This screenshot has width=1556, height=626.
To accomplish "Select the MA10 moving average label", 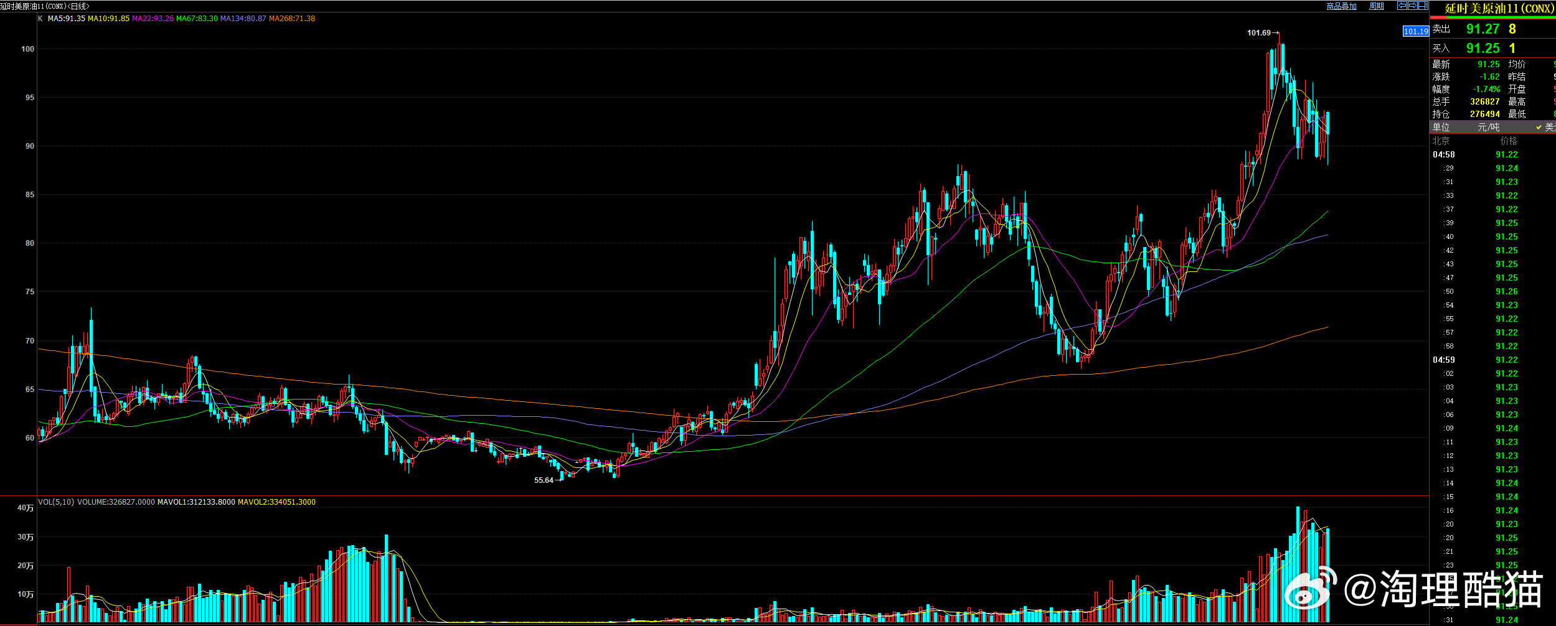I will (x=108, y=19).
